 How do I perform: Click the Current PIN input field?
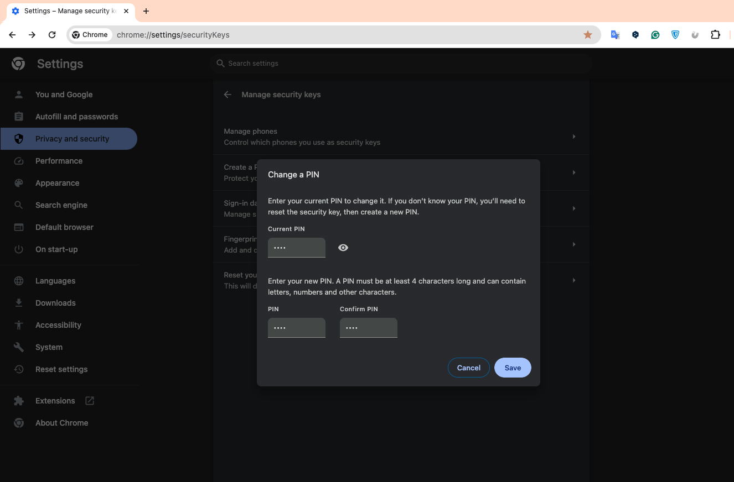[x=297, y=248]
